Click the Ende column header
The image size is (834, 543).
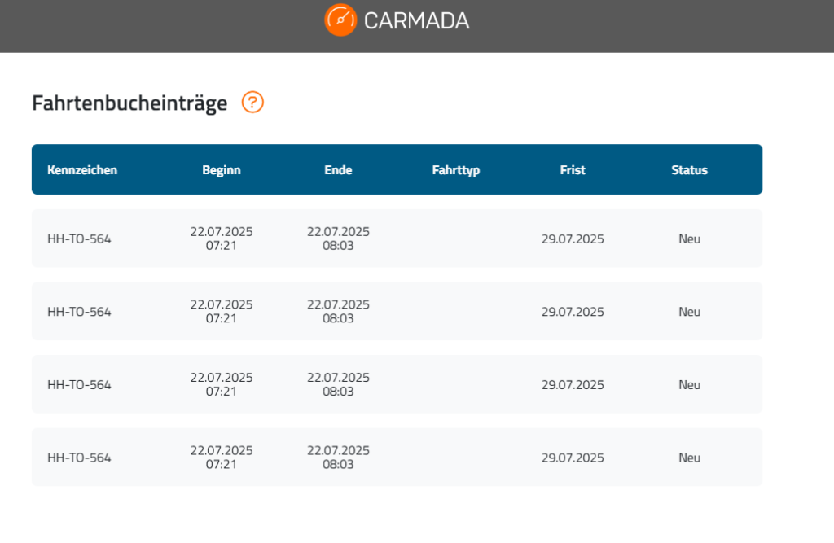coord(338,169)
